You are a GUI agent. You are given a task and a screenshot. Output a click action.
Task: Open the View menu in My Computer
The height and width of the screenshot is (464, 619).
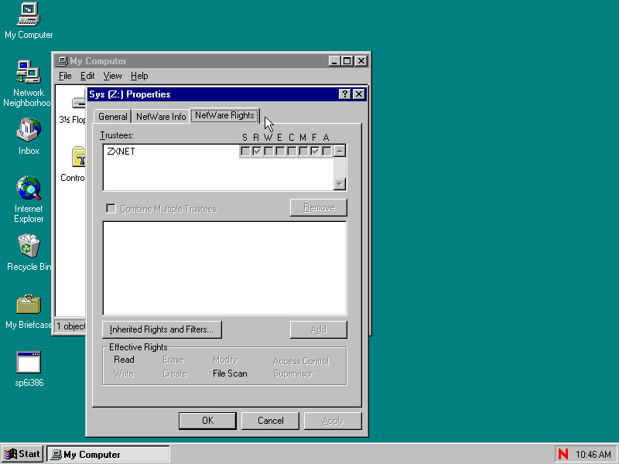112,76
